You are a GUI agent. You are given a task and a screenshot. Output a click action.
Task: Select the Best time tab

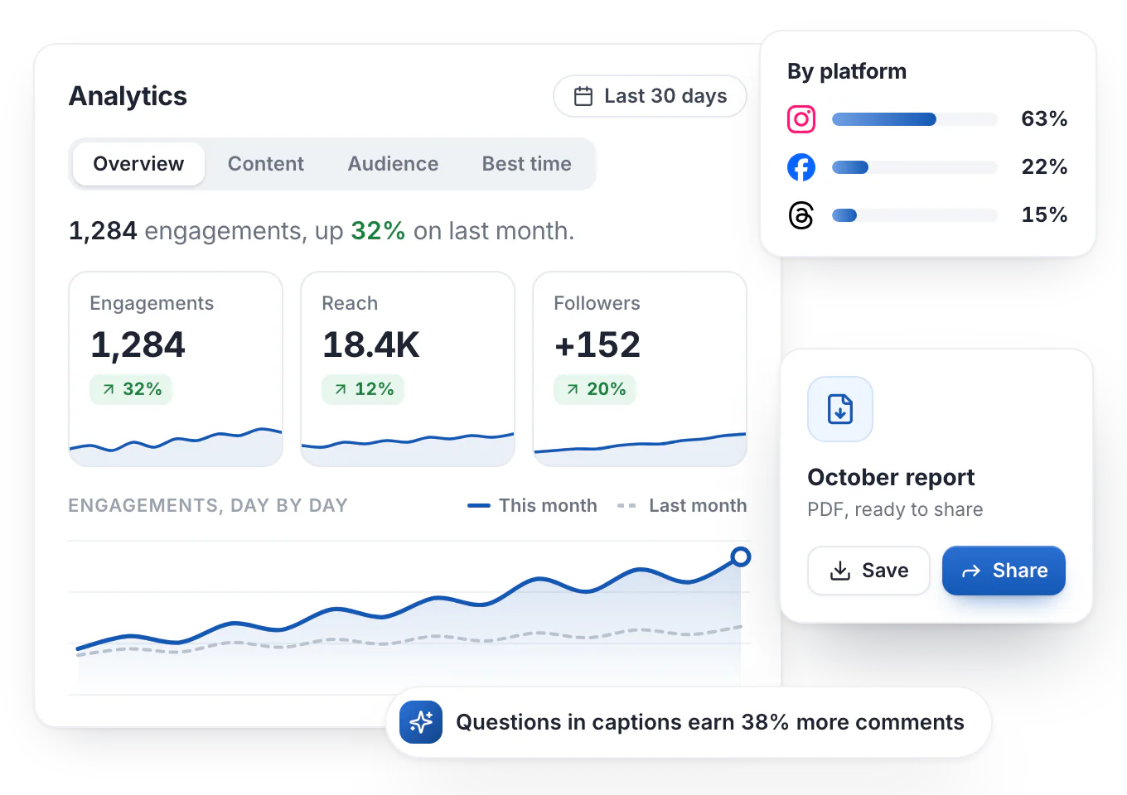tap(527, 164)
